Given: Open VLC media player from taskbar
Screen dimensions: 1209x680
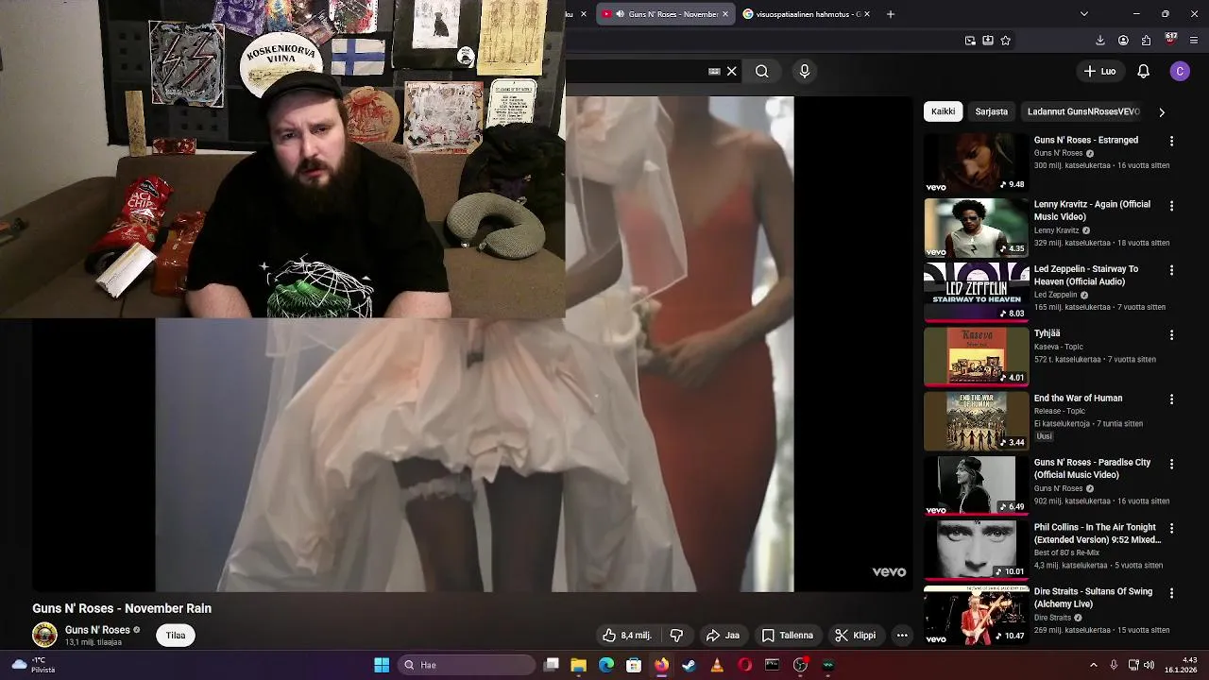Looking at the screenshot, I should tap(717, 665).
